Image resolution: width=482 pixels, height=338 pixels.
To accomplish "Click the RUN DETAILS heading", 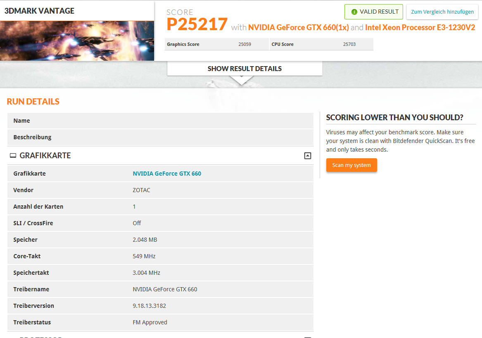I will tap(33, 102).
